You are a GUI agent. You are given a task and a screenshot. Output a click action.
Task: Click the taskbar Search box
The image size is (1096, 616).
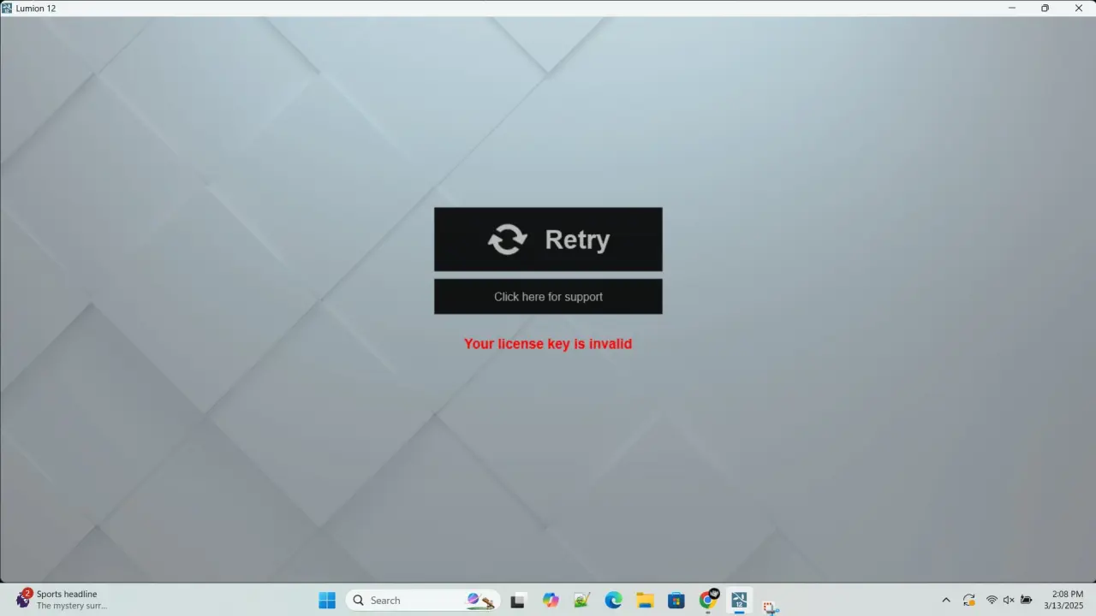tap(422, 601)
